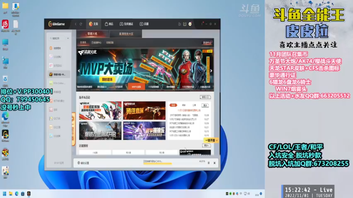Select 穿越火线 entry in the sidebar
Image resolution: width=353 pixels, height=198 pixels.
click(x=59, y=74)
